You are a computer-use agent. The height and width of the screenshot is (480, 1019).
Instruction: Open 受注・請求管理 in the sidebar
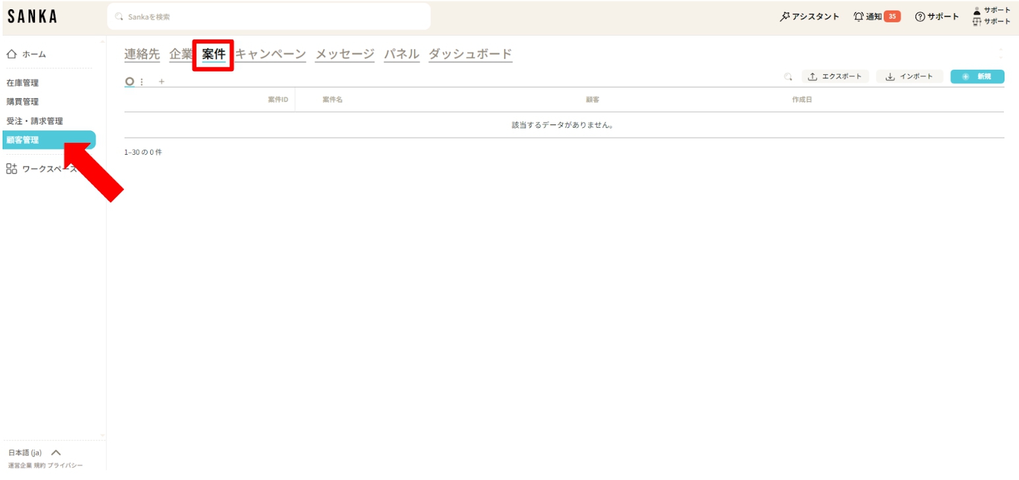point(35,121)
